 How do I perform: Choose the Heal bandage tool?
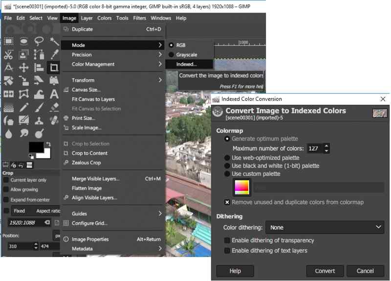click(54, 119)
